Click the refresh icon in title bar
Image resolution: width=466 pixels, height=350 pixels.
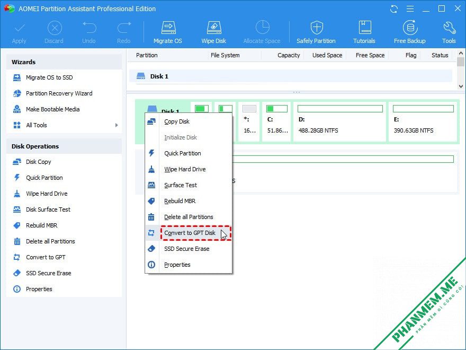[x=394, y=9]
